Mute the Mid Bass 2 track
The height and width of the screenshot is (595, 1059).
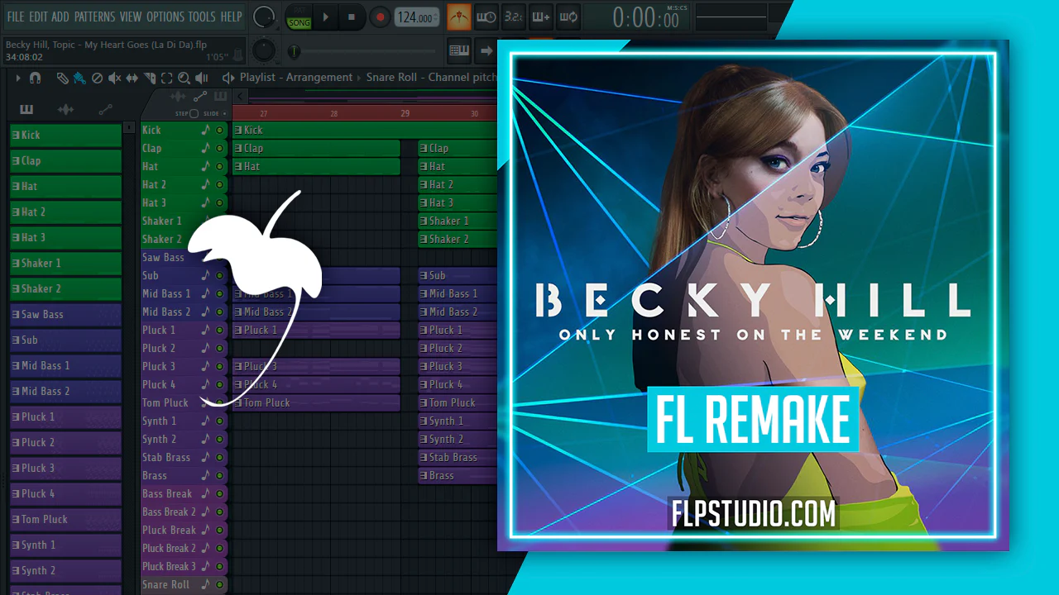coord(219,312)
